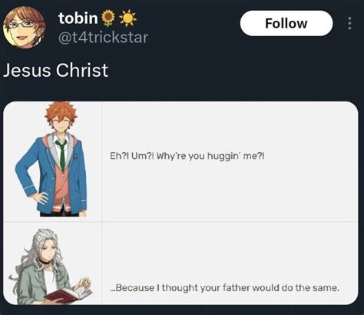
Task: Click the display name tobin
Action: [x=78, y=18]
